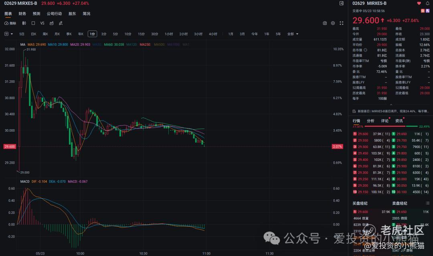The image size is (433, 256).
Task: Select the 1月 time range
Action: [x=231, y=34]
